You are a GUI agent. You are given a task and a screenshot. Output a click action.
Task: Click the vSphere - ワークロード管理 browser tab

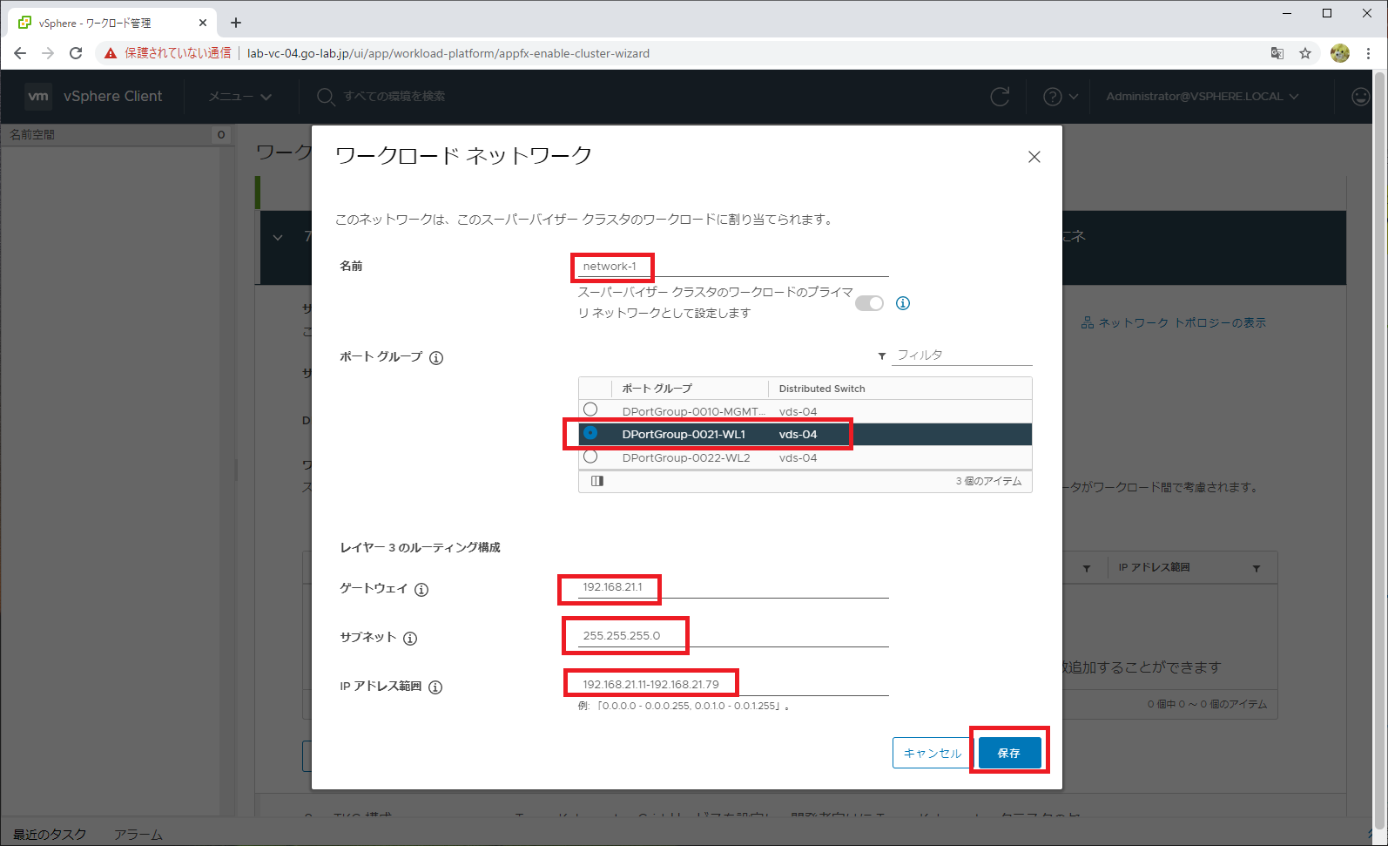112,23
